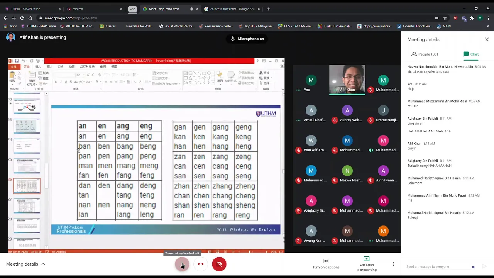This screenshot has width=494, height=278.
Task: Go forward in browser
Action: click(14, 18)
